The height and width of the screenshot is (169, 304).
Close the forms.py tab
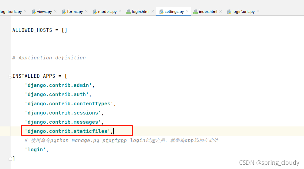click(86, 11)
